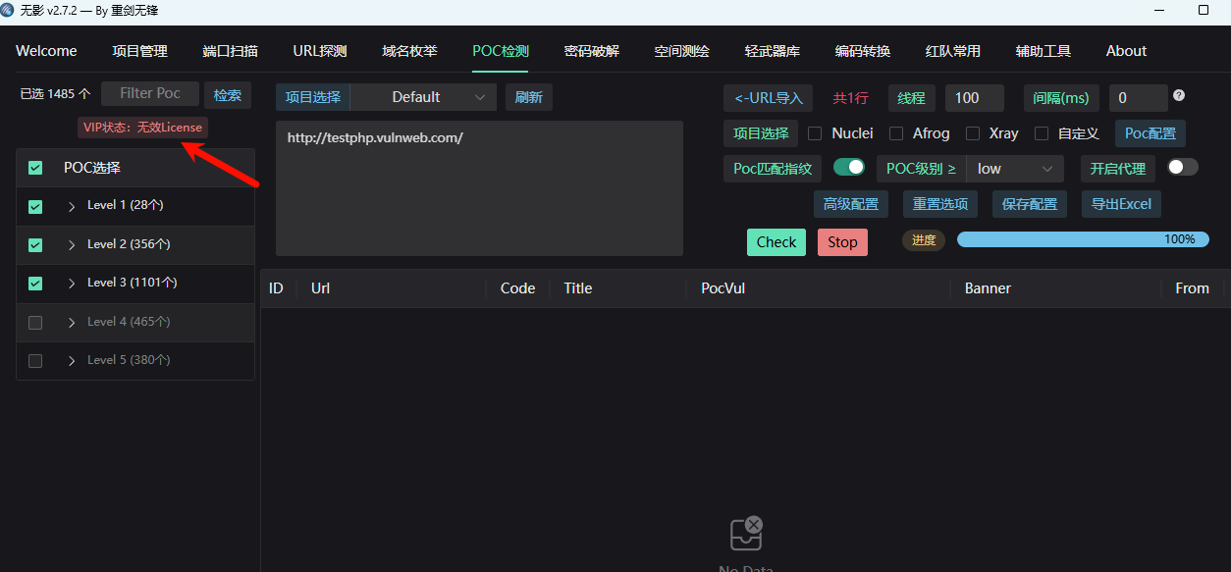Uncheck the Level 2 checkbox

(x=35, y=245)
